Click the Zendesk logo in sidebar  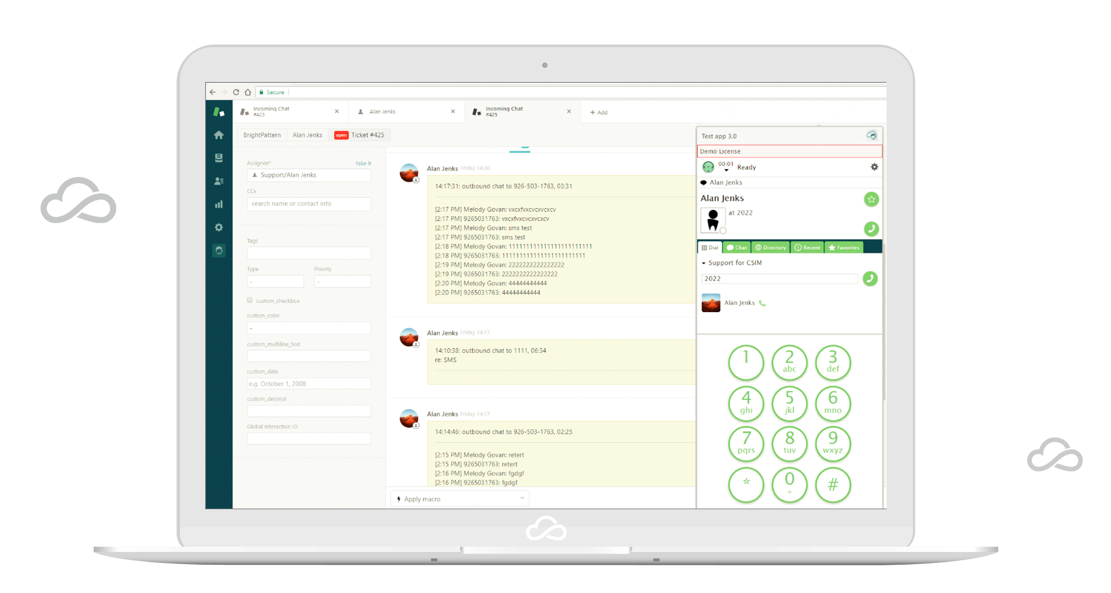click(x=219, y=112)
